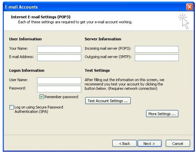Go to the previous step with Back

(x=125, y=143)
